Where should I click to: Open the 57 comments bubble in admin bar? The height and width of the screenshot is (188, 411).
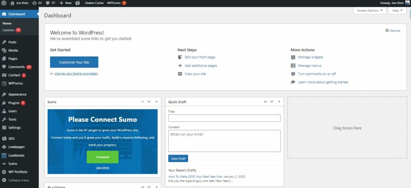51,3
